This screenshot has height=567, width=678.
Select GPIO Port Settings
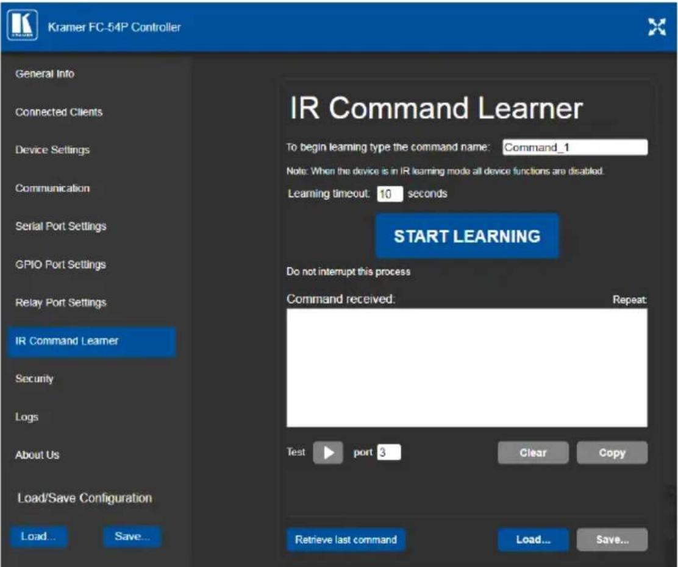click(x=60, y=264)
